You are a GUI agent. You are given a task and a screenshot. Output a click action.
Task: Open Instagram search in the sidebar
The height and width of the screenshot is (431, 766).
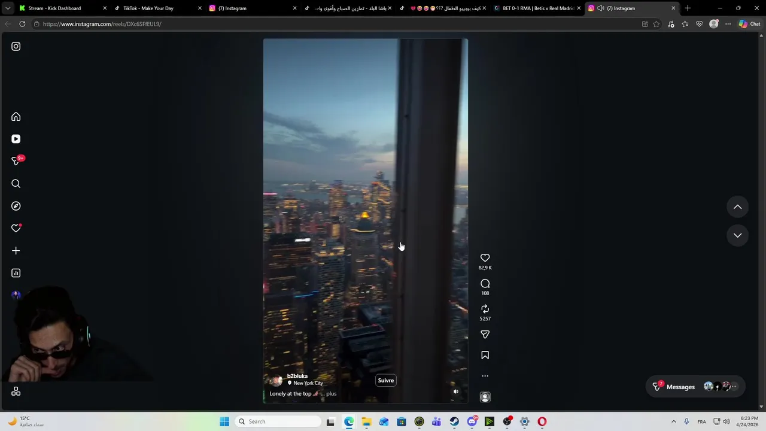point(16,184)
